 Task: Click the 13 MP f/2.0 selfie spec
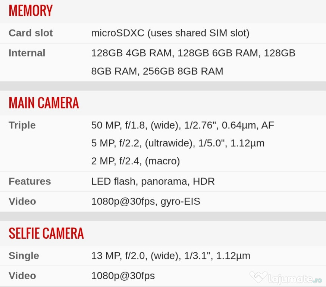coord(171,256)
